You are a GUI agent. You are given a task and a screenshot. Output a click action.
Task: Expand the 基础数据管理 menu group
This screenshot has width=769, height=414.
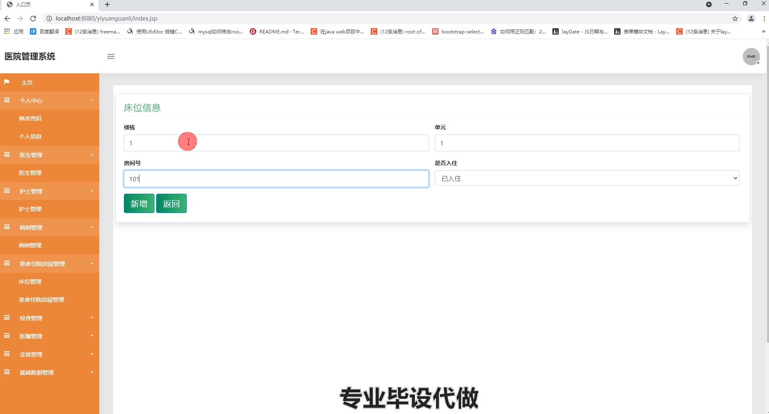tap(50, 372)
